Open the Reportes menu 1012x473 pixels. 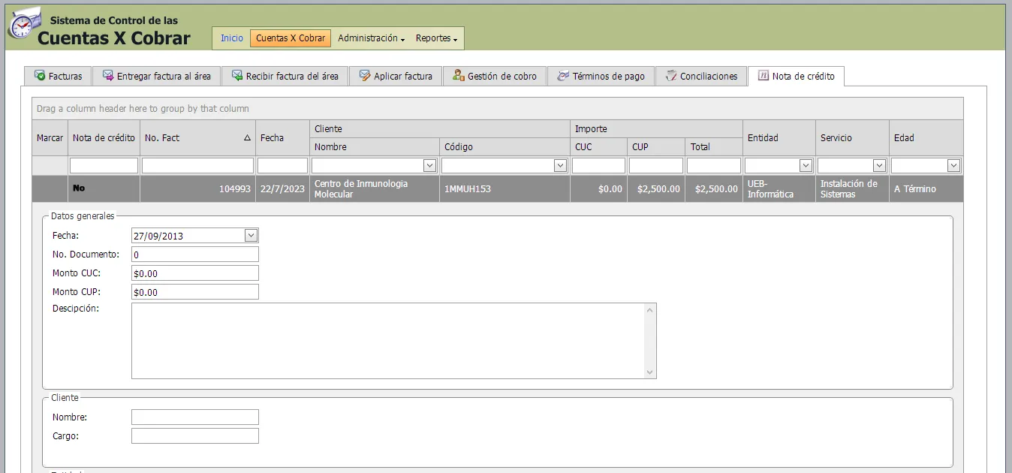(435, 38)
